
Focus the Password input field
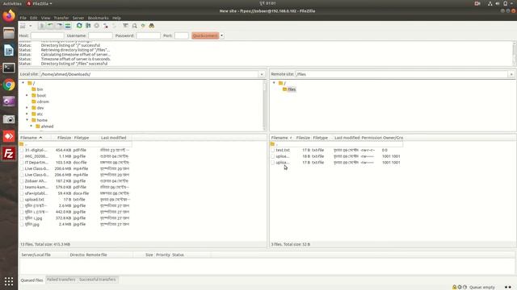[x=148, y=35]
